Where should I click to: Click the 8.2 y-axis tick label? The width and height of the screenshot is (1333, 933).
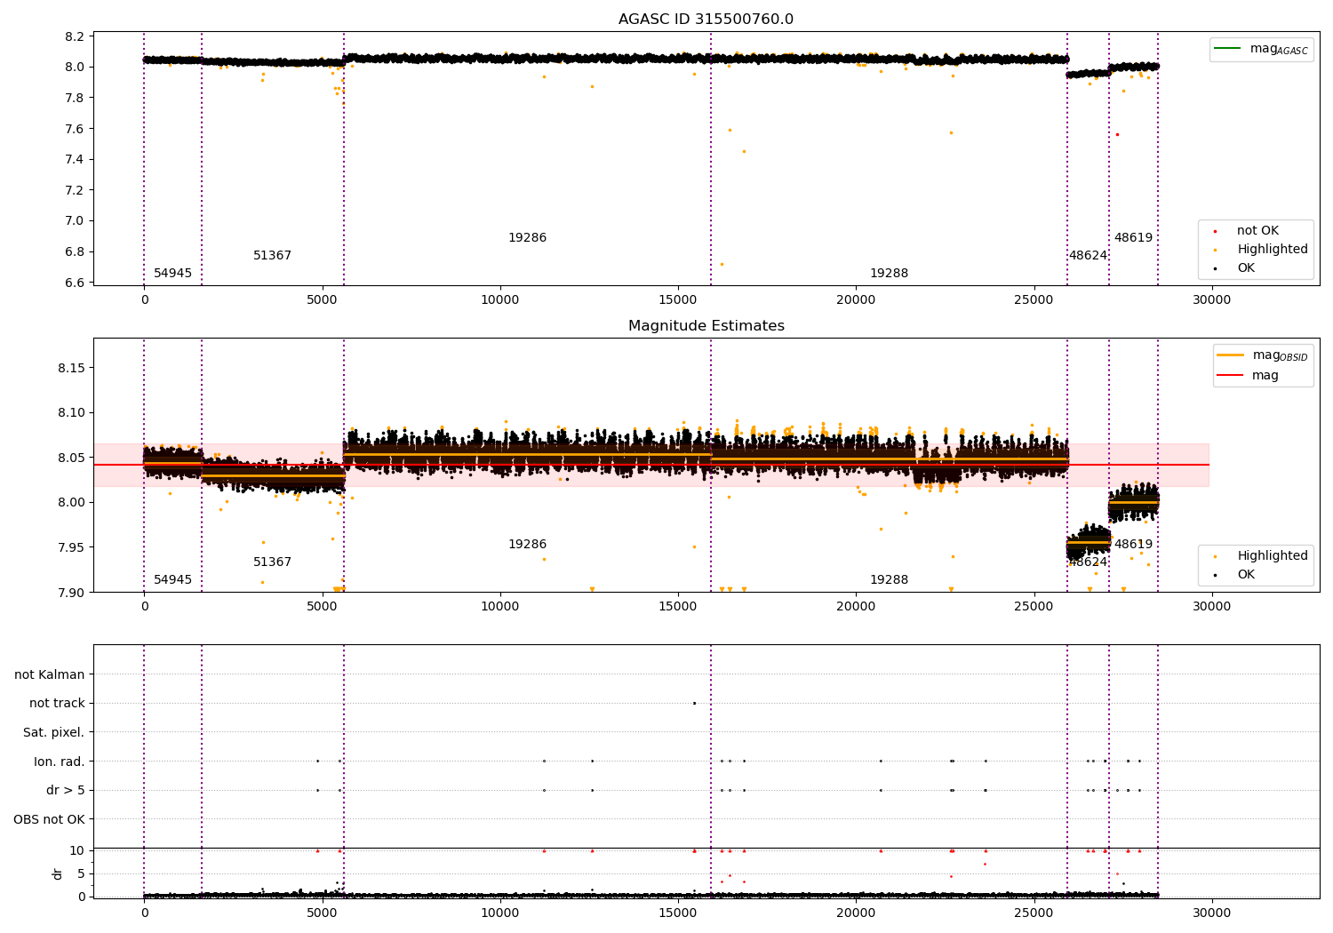[x=76, y=36]
